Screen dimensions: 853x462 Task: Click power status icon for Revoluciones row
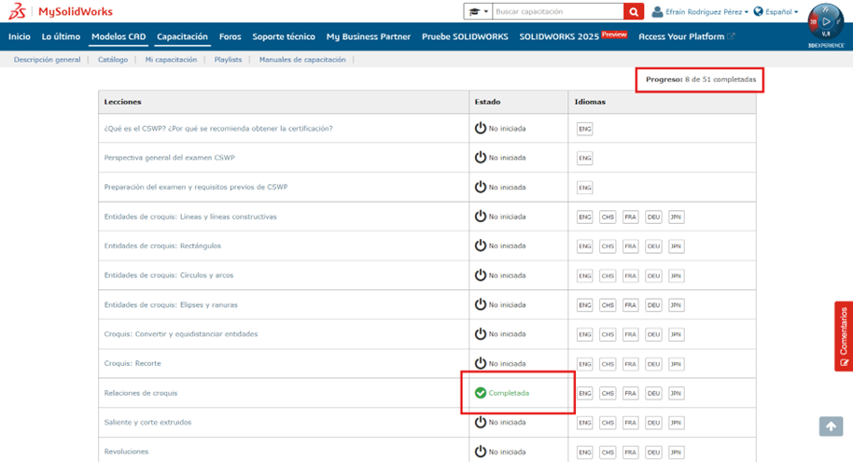point(481,452)
